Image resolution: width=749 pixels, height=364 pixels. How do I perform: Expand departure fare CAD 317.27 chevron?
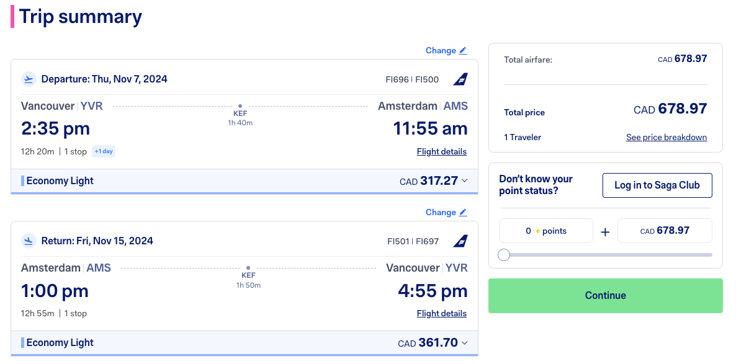click(x=465, y=181)
